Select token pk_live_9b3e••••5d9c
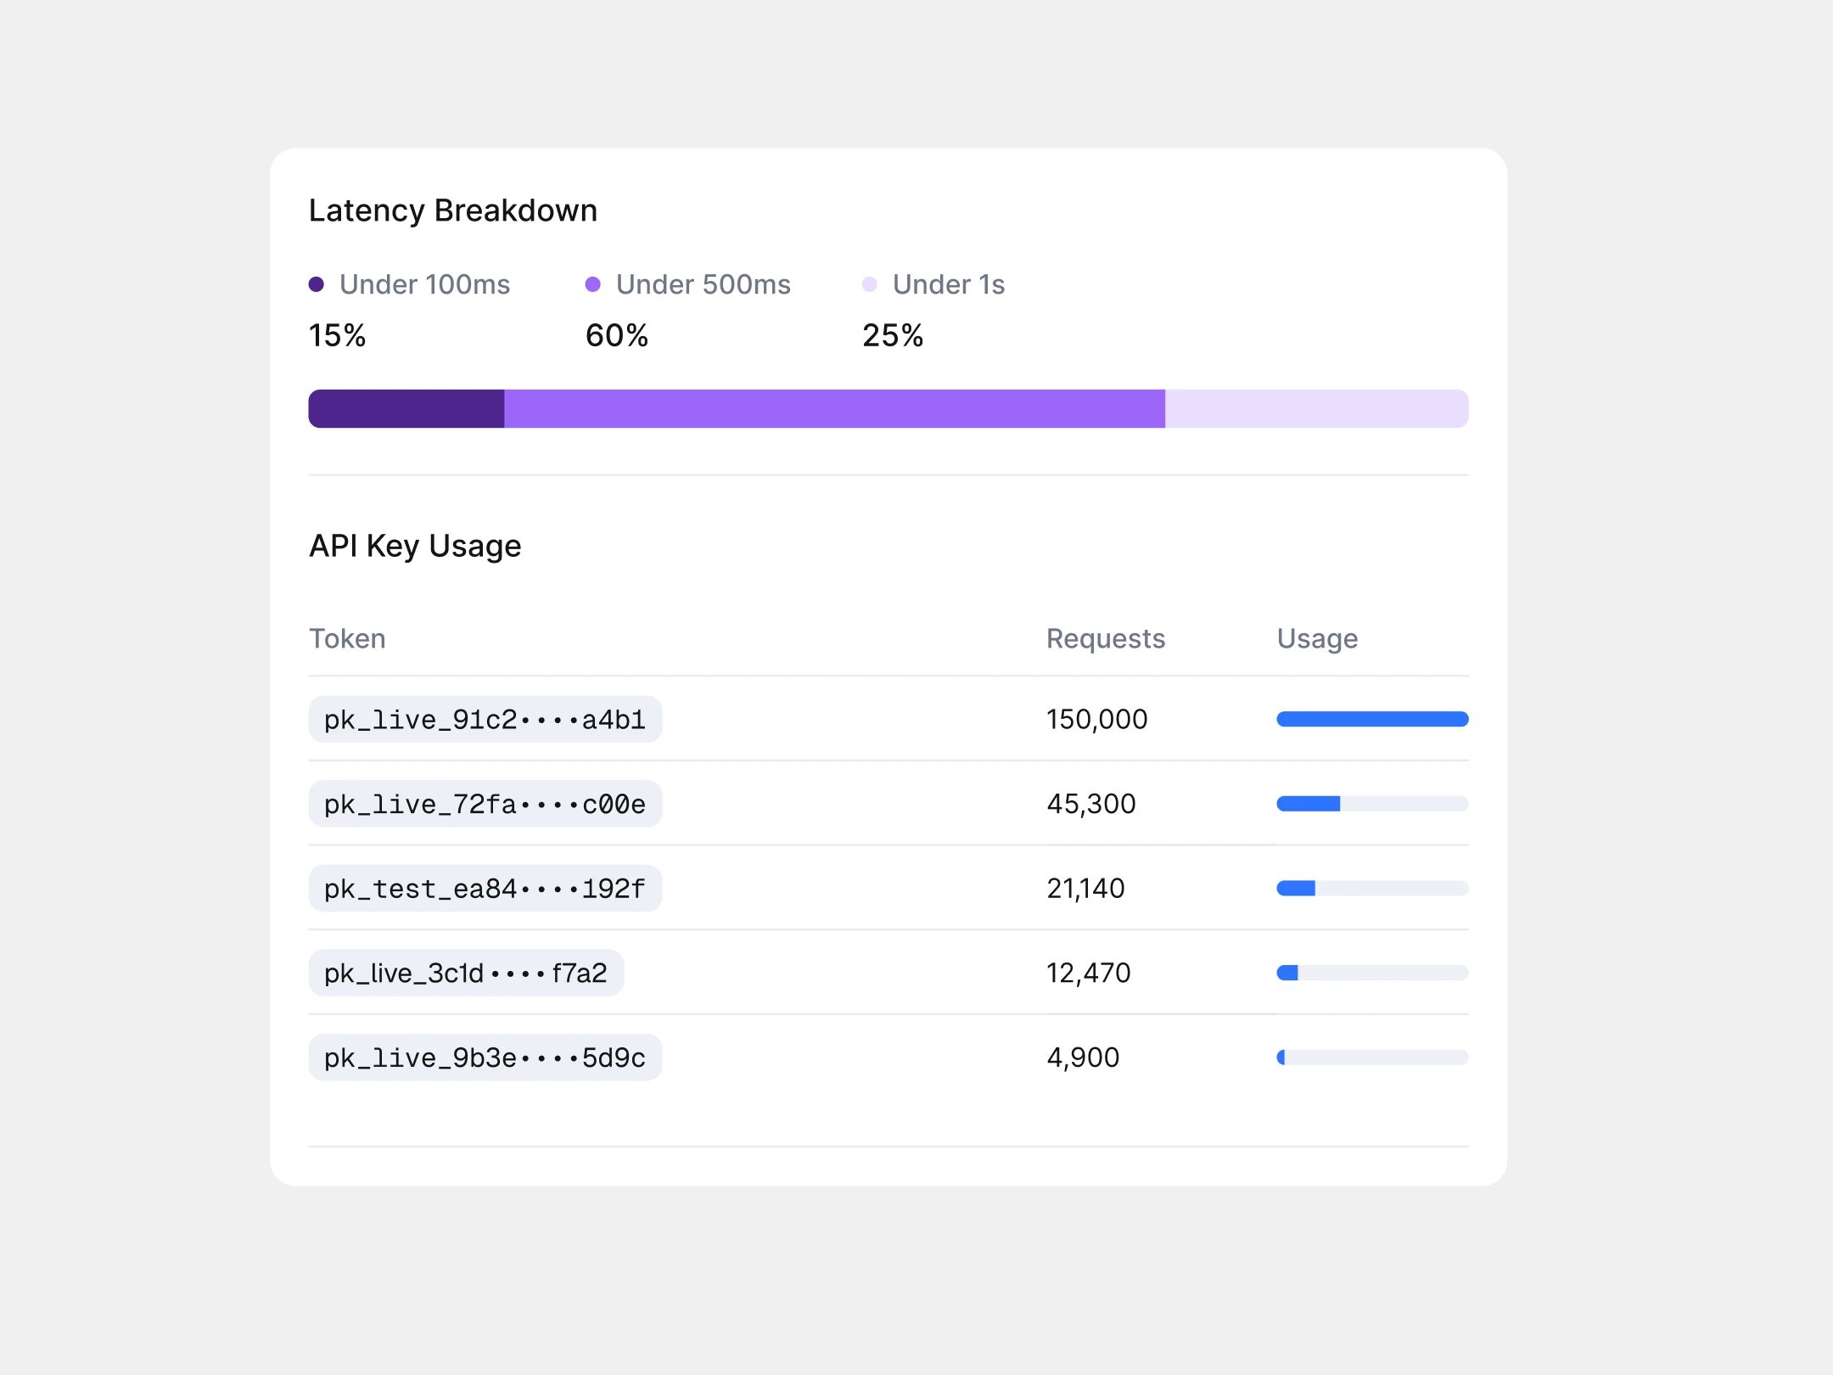 click(x=485, y=1058)
